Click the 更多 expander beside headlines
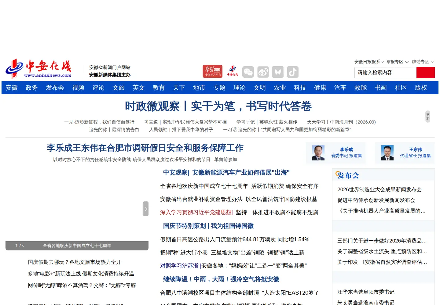Viewport: 440px width, 305px height. coord(428,116)
